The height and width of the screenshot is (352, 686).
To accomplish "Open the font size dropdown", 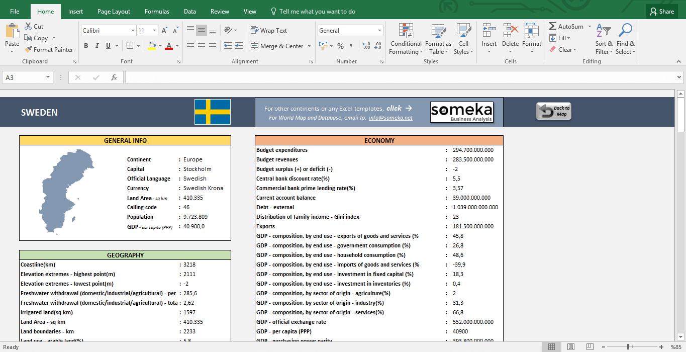I will (x=155, y=31).
